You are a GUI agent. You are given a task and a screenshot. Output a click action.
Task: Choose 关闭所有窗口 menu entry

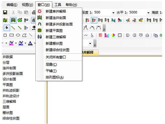tap(59, 57)
